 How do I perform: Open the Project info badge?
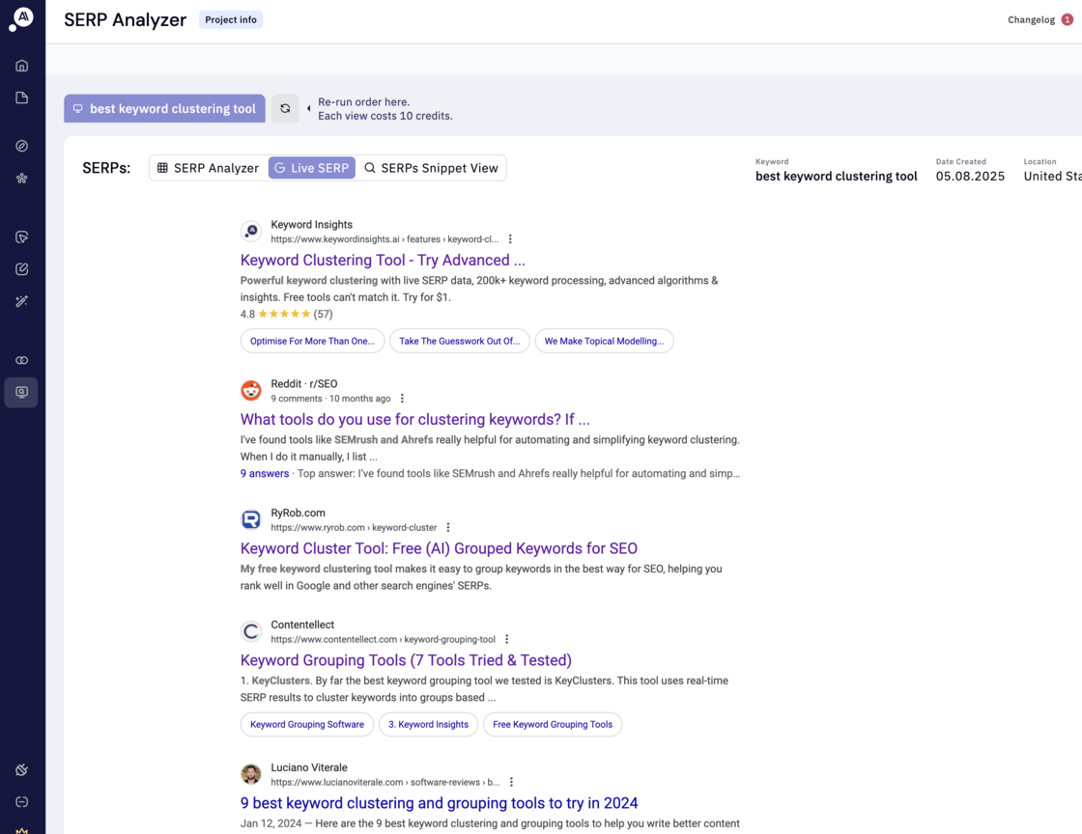pos(231,19)
